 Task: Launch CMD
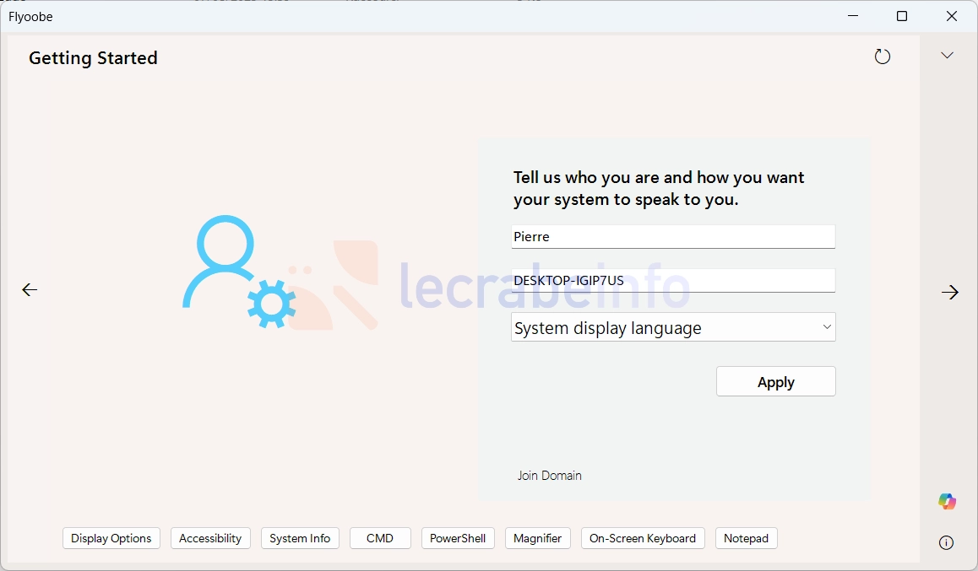(380, 539)
